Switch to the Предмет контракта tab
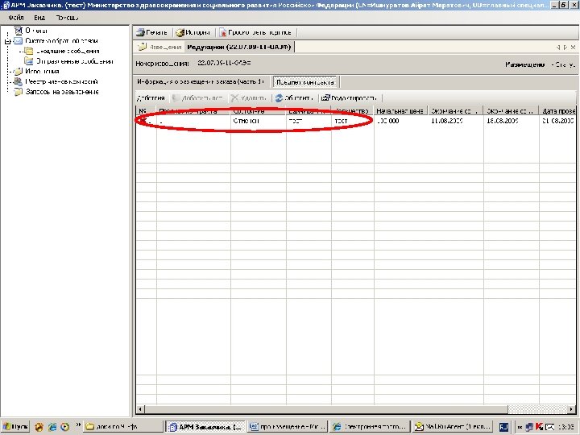Viewport: 580px width, 435px height. 304,82
